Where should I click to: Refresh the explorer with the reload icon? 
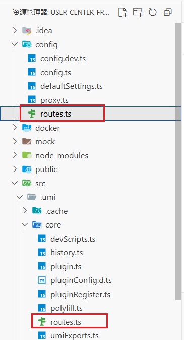[x=152, y=13]
